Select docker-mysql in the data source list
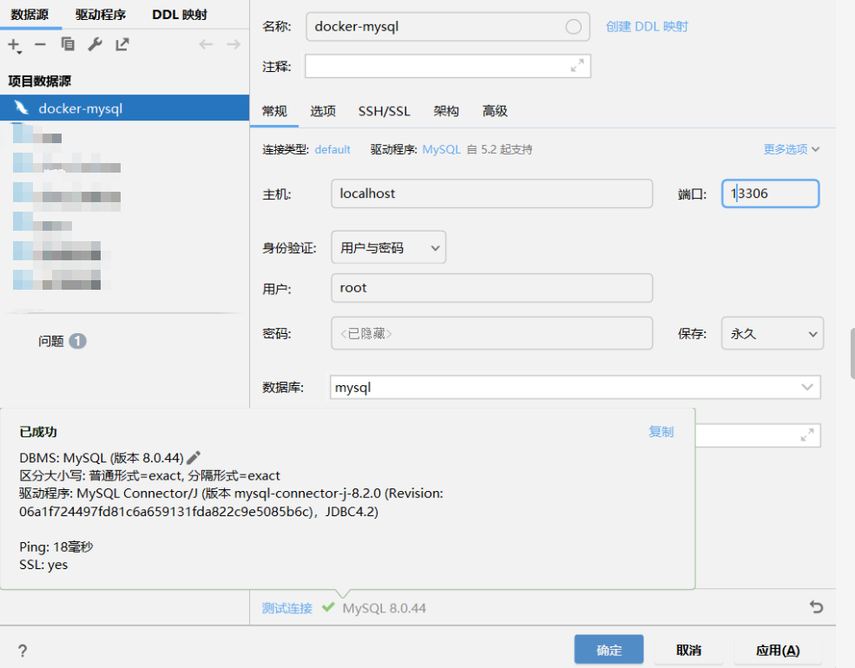The image size is (855, 668). (x=124, y=108)
